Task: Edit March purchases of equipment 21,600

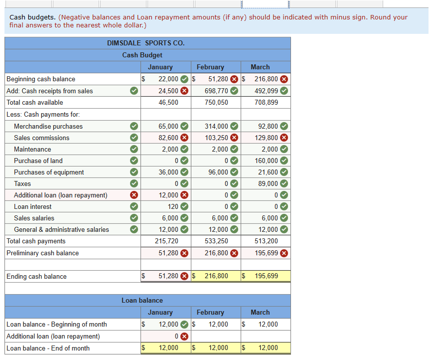Action: 266,172
